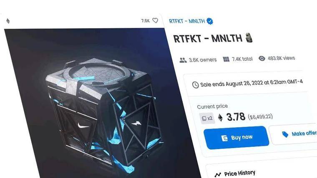Click the 483.8K views text
The width and height of the screenshot is (317, 178).
pos(281,58)
